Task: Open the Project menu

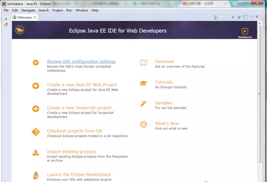Action: [57, 10]
